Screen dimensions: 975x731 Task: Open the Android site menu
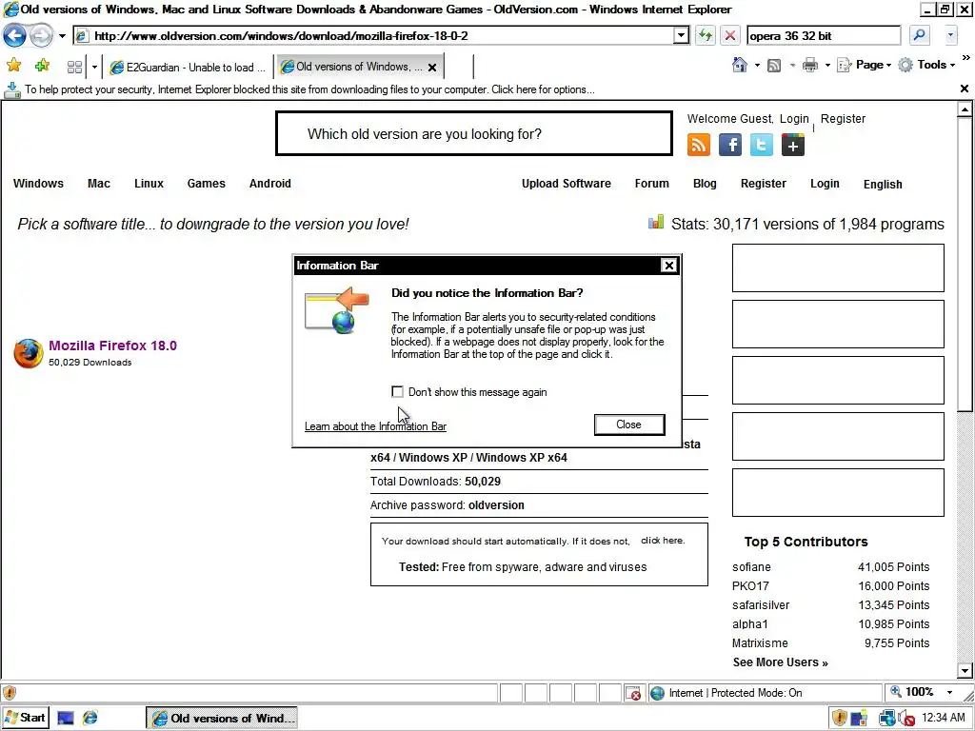(269, 184)
